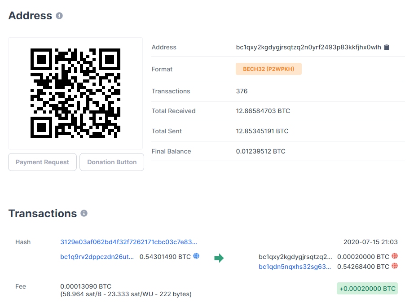414x307 pixels.
Task: Open transaction hash 3129e03af062bd4f32f... link
Action: [128, 242]
